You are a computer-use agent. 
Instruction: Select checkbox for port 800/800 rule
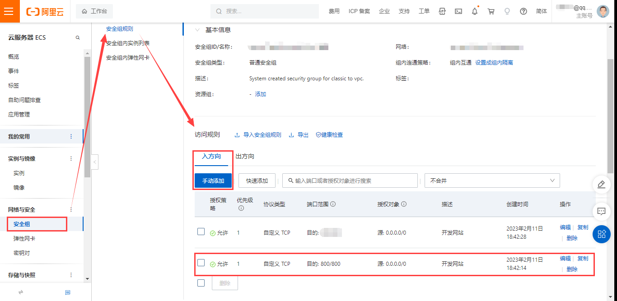(201, 263)
